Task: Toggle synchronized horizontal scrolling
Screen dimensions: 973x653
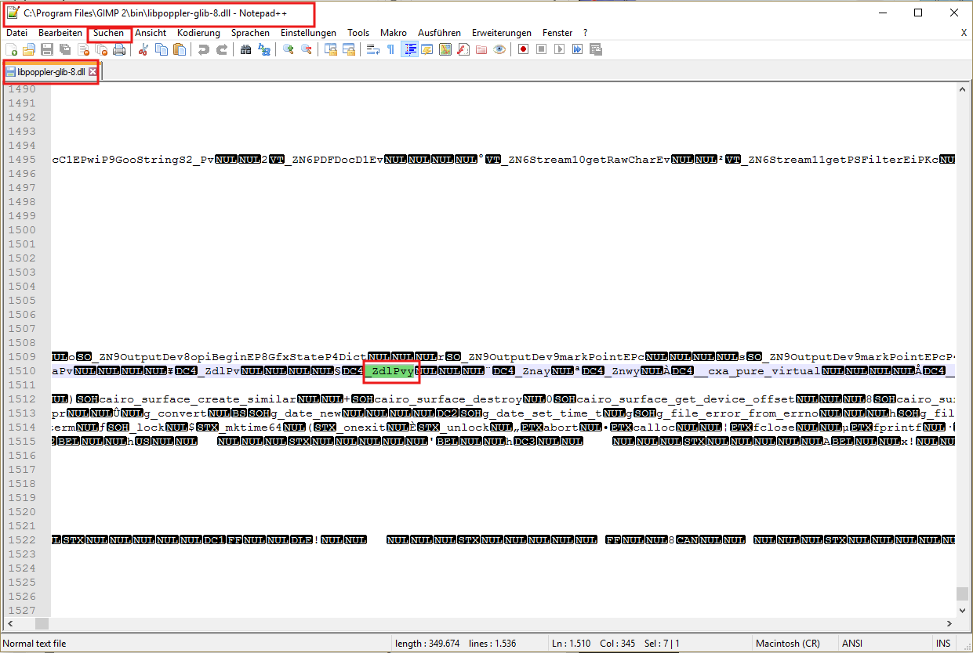Action: 349,49
